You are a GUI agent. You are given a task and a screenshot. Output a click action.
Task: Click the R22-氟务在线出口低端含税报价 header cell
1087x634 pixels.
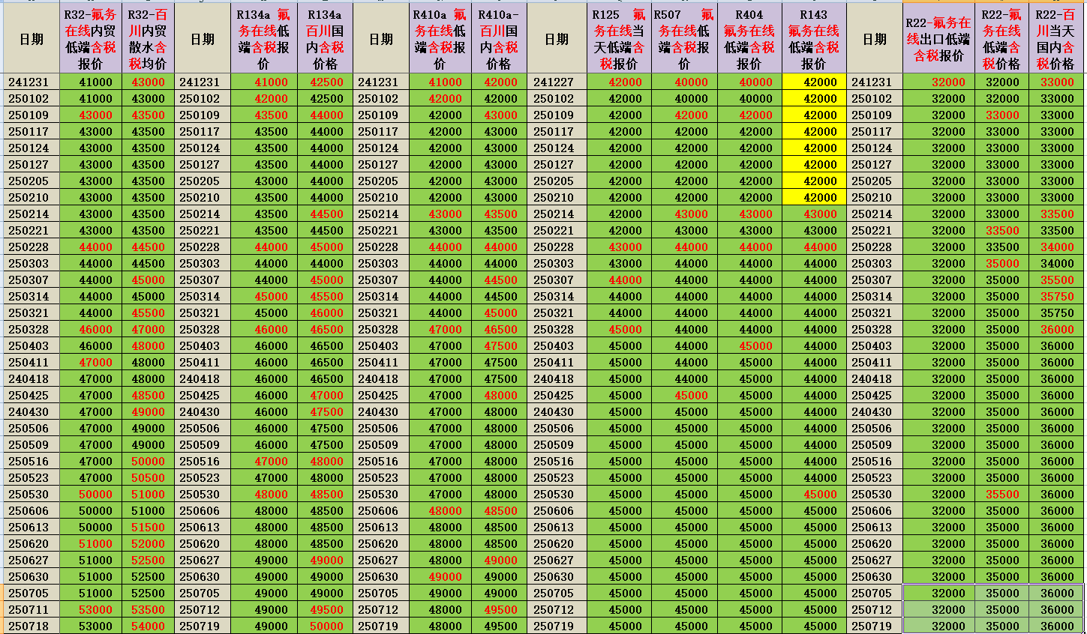[x=938, y=39]
